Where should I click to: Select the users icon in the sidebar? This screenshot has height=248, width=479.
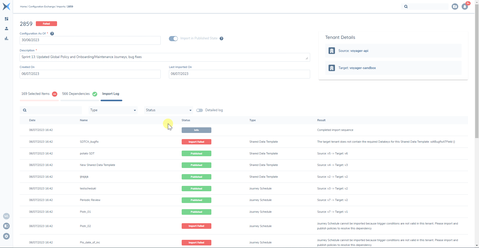point(6,29)
